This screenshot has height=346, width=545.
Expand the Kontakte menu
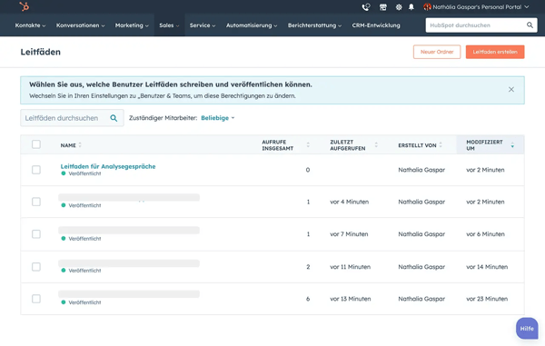(x=30, y=25)
